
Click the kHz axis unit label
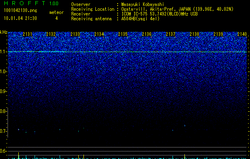[x=4, y=32]
